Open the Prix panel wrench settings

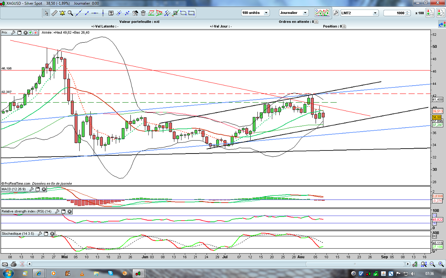12,32
